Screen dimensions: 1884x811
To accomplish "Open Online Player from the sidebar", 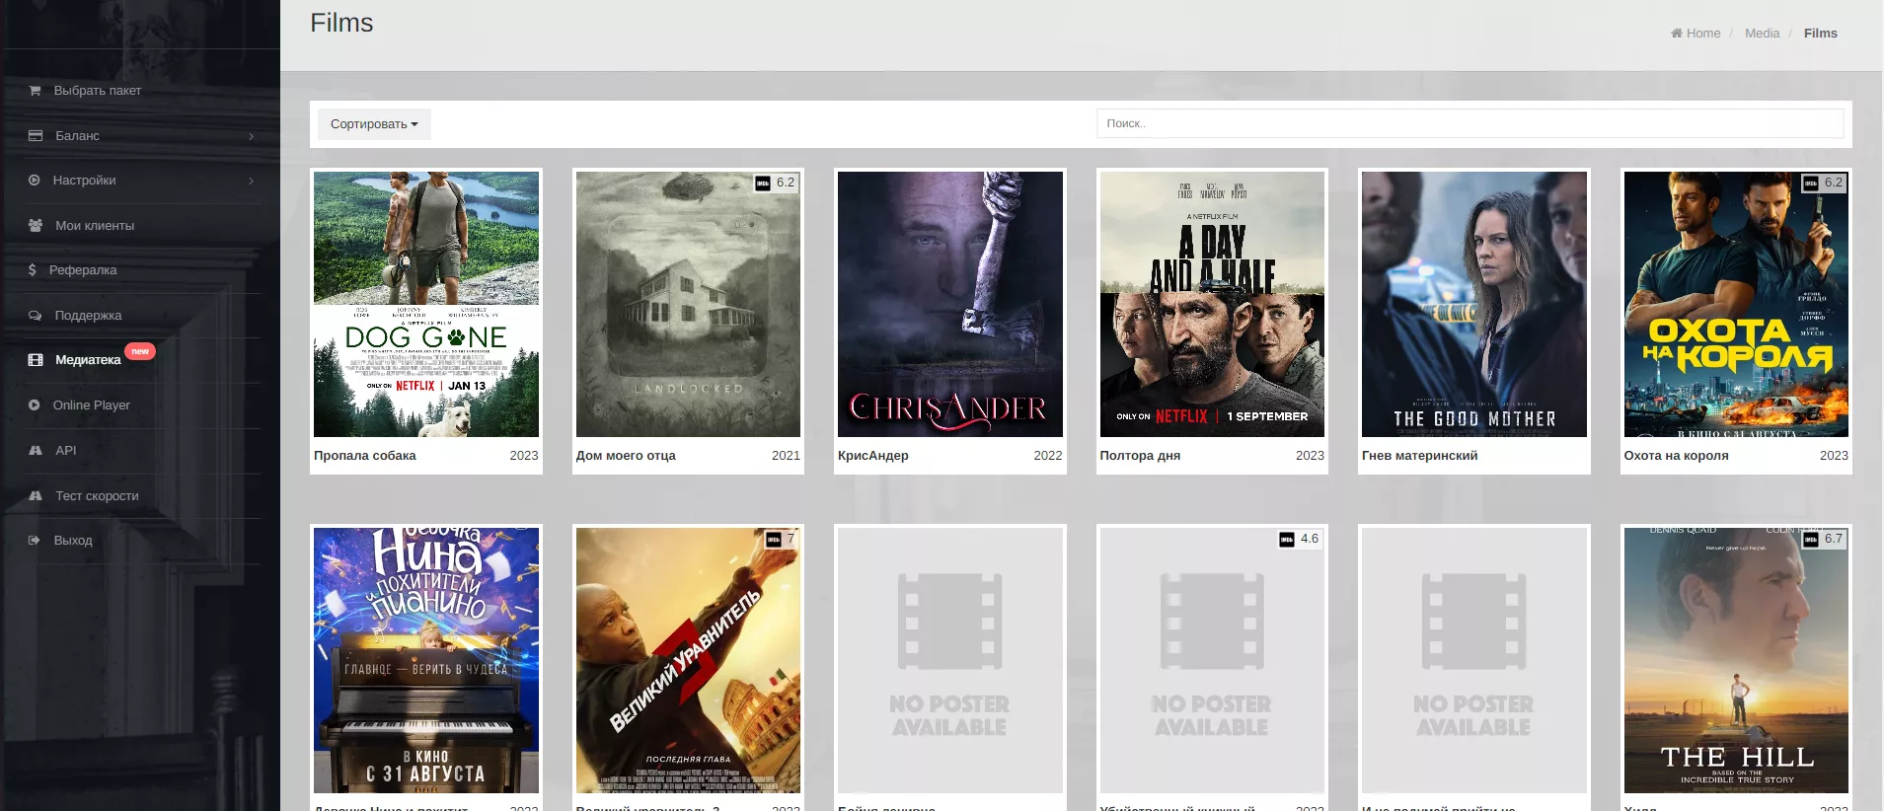I will coord(91,405).
